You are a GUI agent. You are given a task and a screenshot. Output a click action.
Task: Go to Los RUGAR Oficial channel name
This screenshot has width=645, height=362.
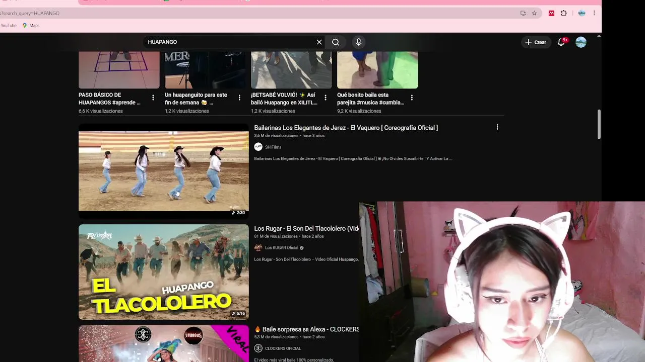[282, 248]
